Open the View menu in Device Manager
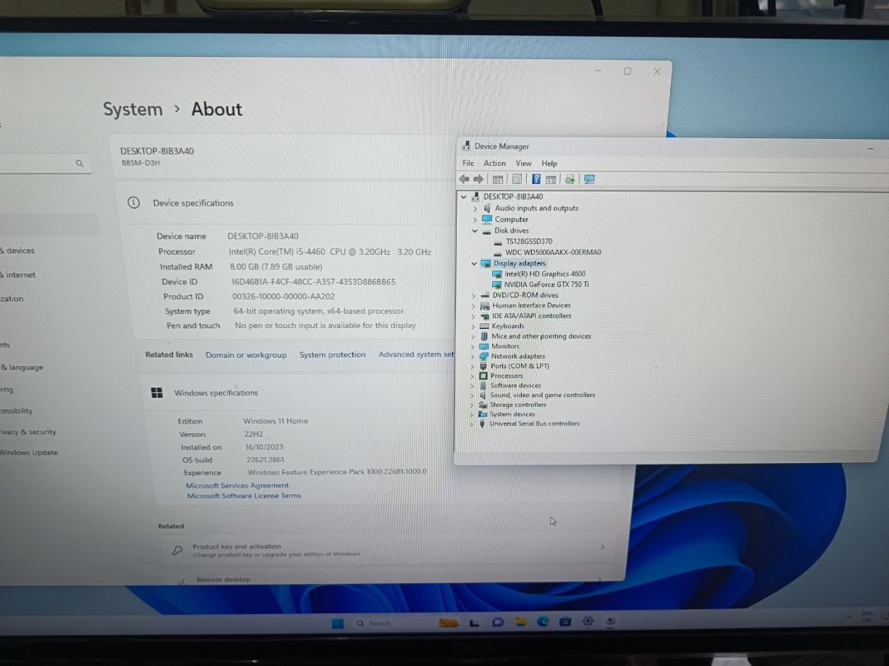This screenshot has height=666, width=889. (524, 163)
